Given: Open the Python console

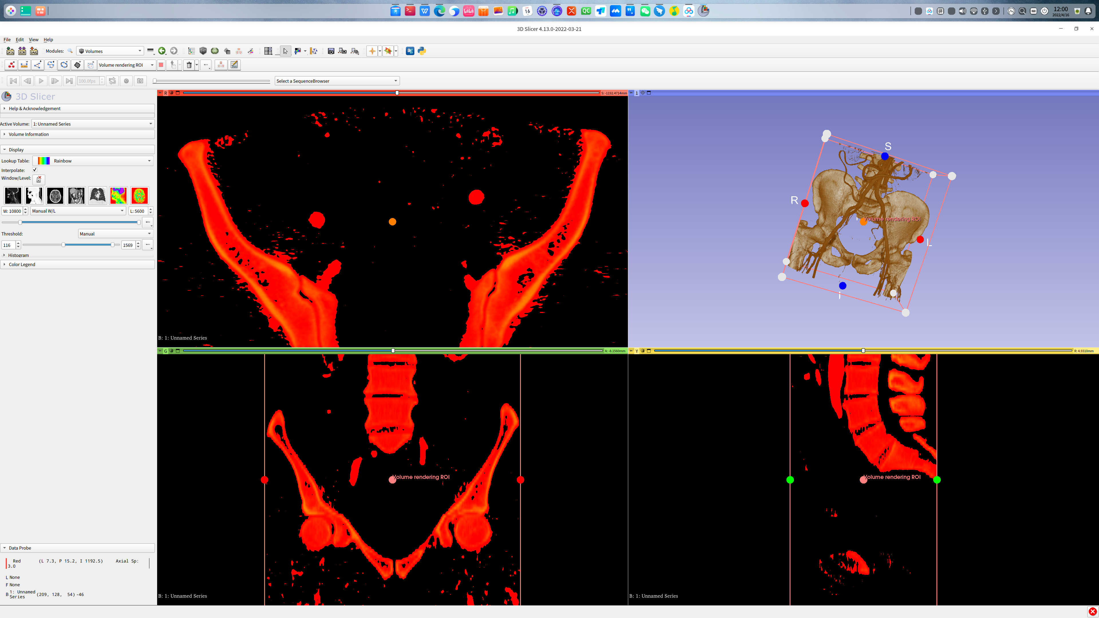Looking at the screenshot, I should tap(422, 51).
